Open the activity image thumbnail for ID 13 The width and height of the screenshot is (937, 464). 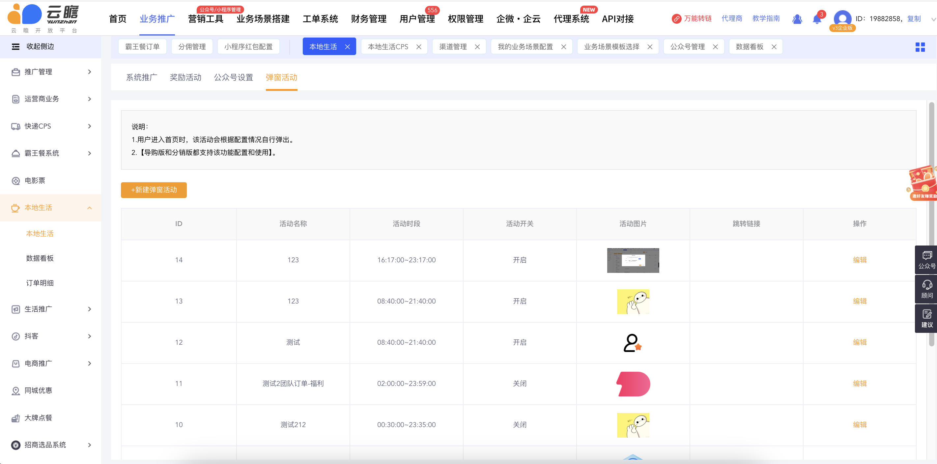click(x=633, y=301)
